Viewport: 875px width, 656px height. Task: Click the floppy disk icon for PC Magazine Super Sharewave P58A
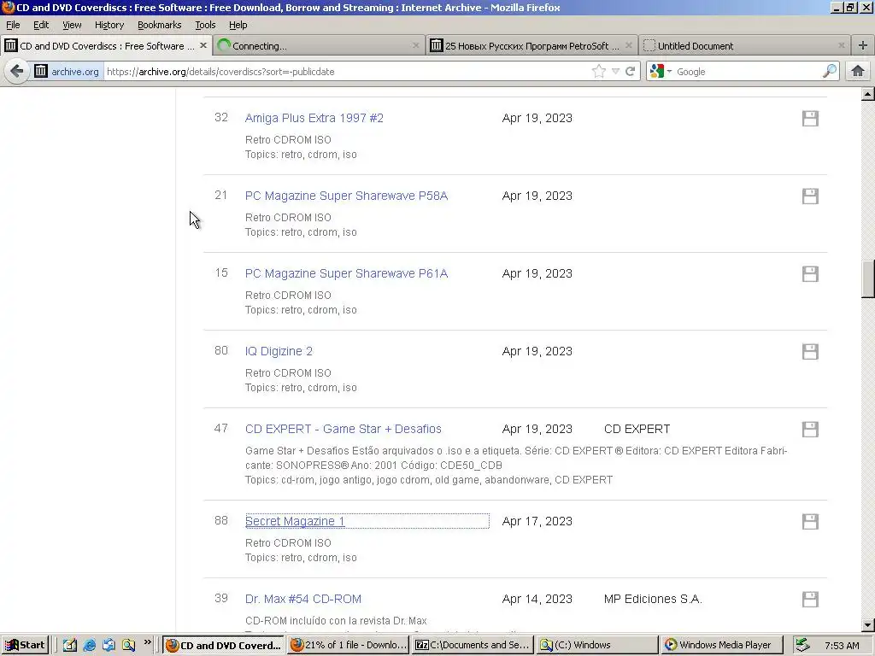coord(810,196)
